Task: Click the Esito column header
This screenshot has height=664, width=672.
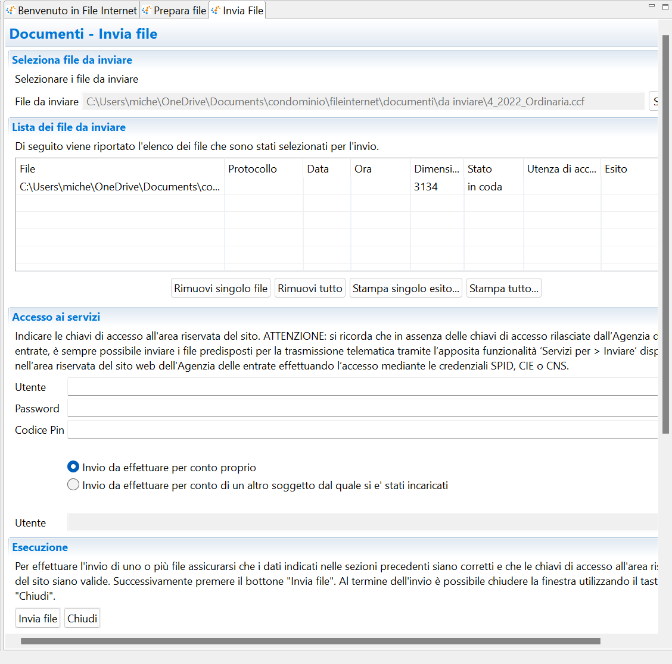Action: click(629, 168)
